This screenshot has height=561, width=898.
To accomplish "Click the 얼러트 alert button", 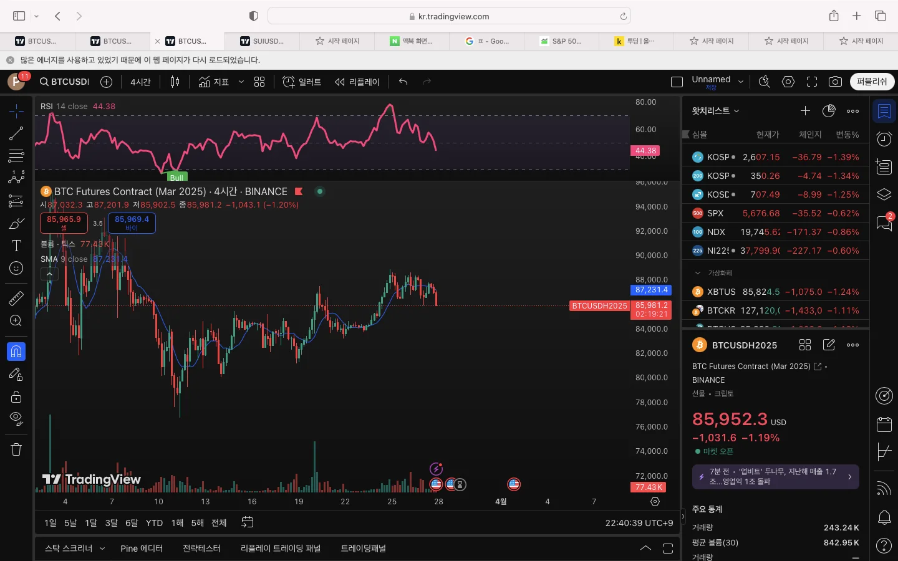I will tap(302, 82).
